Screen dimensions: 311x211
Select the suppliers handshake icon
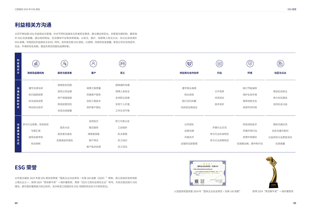[189, 63]
